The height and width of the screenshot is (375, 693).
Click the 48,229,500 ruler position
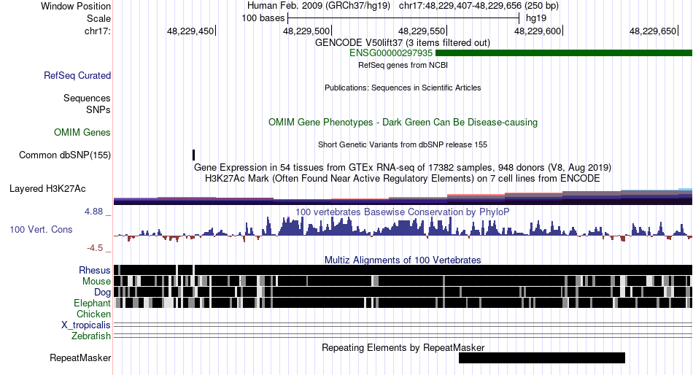306,31
